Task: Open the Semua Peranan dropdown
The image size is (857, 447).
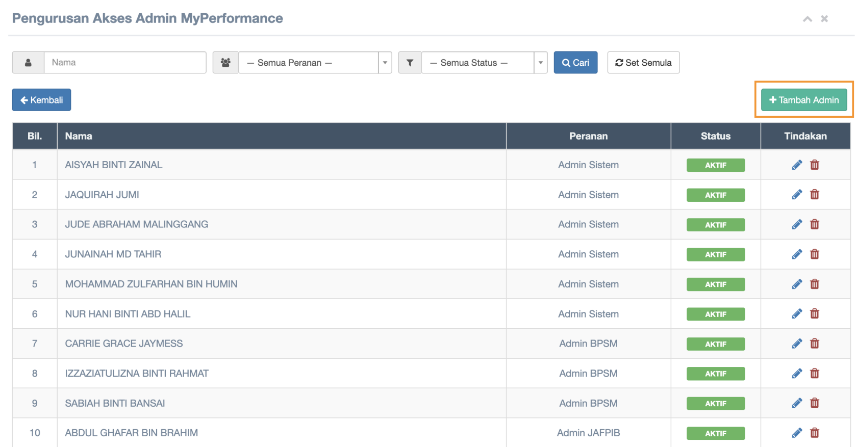Action: click(314, 63)
